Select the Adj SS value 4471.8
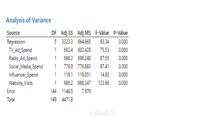 [x=67, y=99]
